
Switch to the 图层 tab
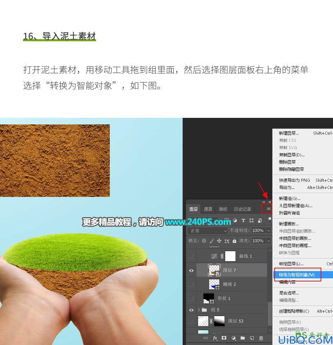click(193, 209)
